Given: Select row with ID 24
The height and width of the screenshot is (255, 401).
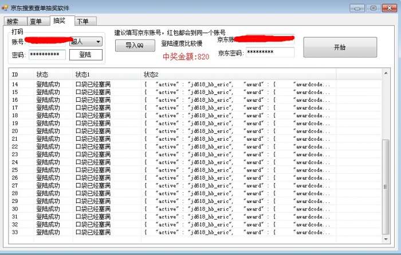Looking at the screenshot, I should coord(195,162).
